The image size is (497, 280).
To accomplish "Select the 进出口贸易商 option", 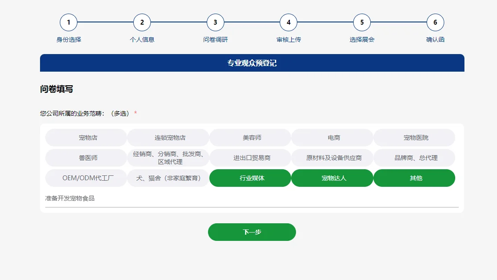I will (250, 157).
